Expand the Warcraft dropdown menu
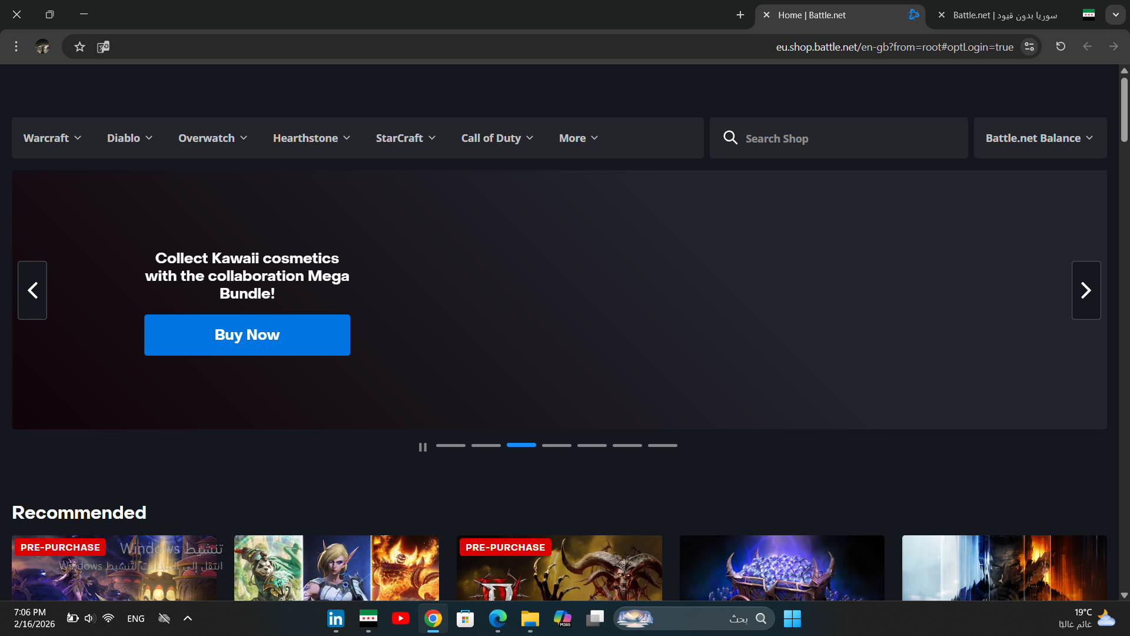The height and width of the screenshot is (636, 1130). coord(52,138)
